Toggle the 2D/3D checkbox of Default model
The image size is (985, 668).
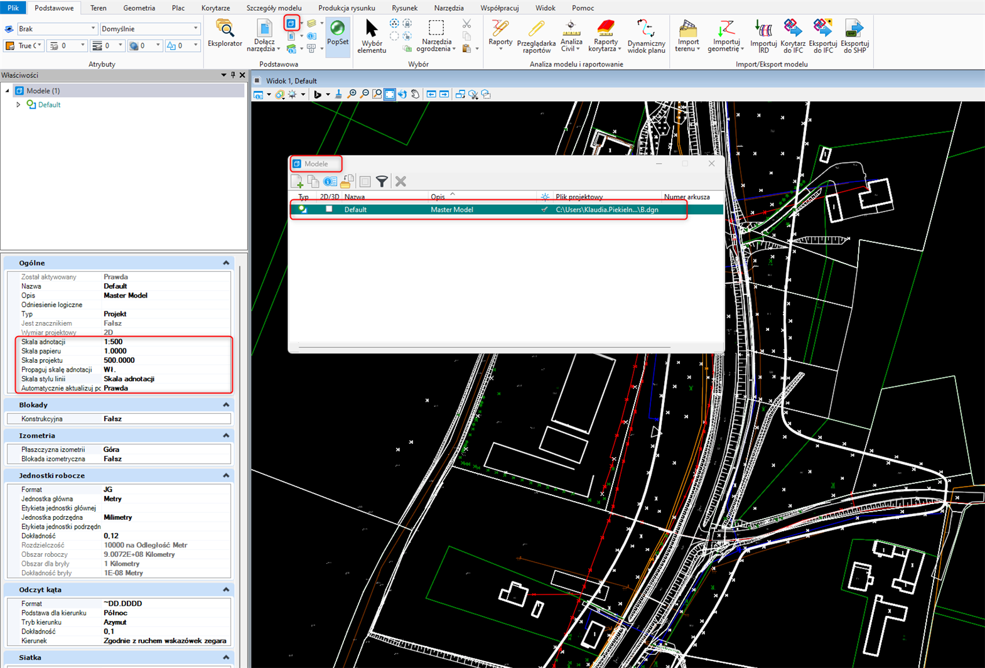click(x=329, y=209)
